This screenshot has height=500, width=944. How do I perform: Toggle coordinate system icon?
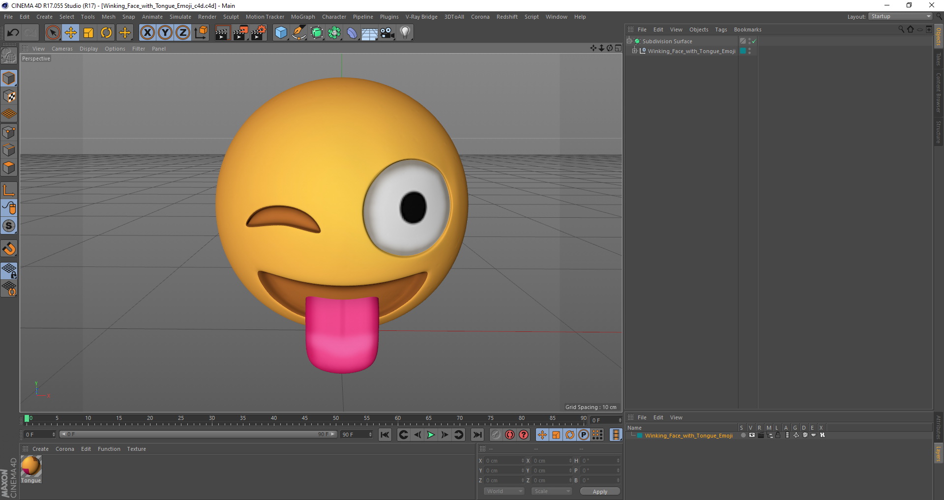201,32
